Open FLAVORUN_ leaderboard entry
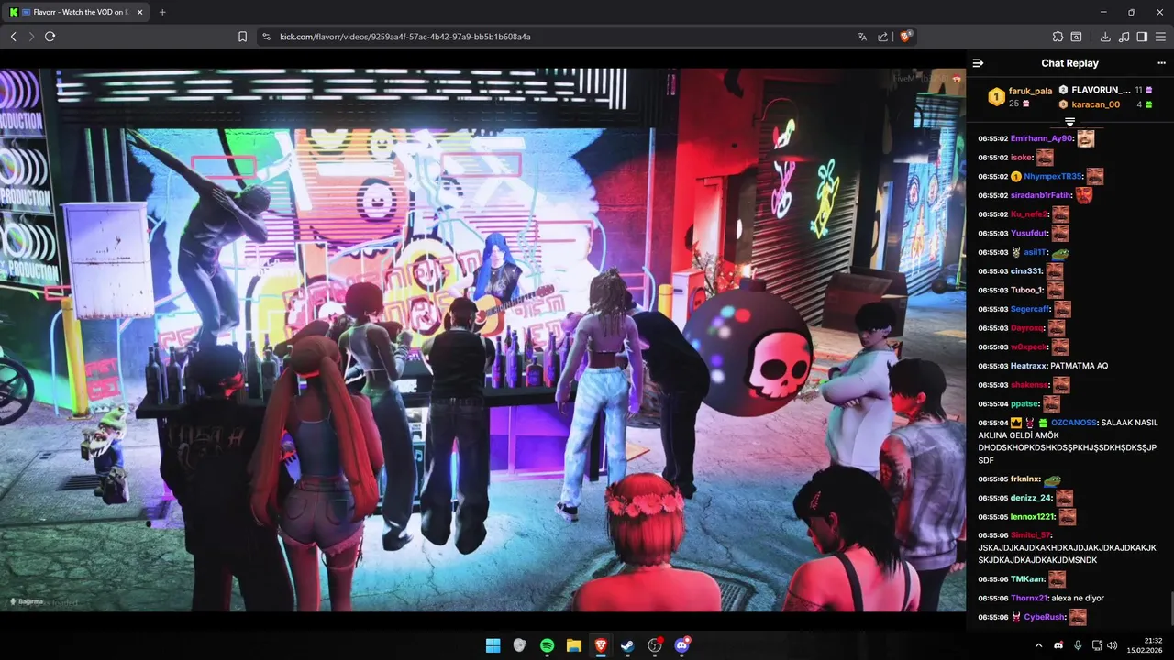The height and width of the screenshot is (660, 1174). pos(1101,90)
